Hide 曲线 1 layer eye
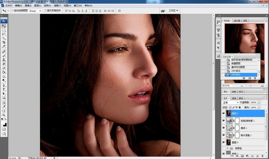 224,128
